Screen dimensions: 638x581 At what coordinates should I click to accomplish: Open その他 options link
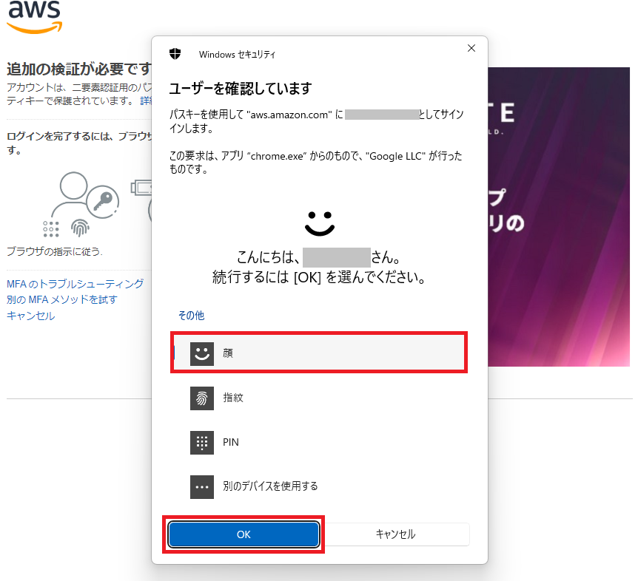(x=191, y=316)
